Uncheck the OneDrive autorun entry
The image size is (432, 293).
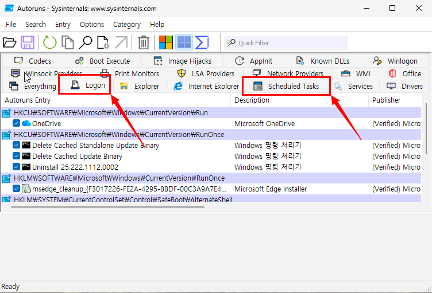[17, 123]
